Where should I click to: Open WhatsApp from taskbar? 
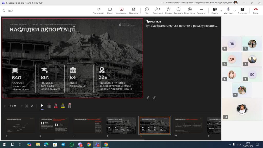pyautogui.click(x=72, y=144)
